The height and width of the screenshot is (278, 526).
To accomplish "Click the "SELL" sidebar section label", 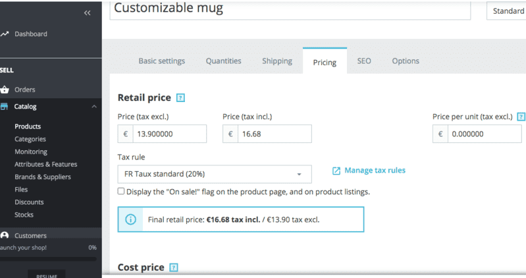I will tap(7, 70).
